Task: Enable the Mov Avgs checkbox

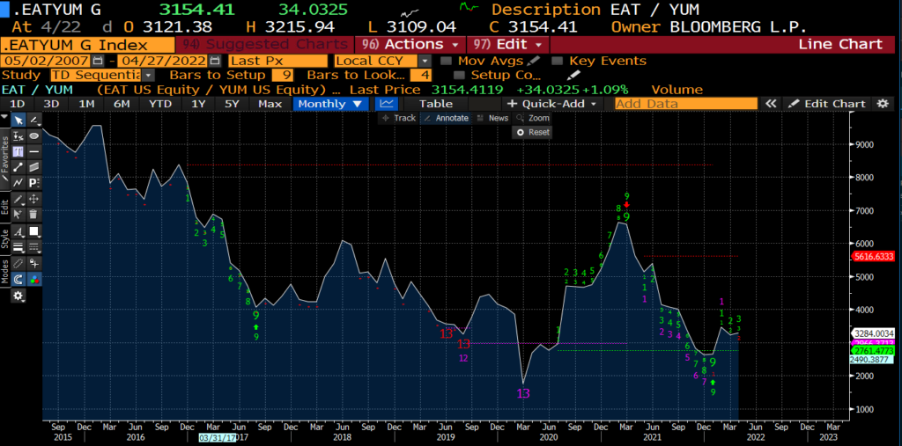Action: pyautogui.click(x=446, y=61)
